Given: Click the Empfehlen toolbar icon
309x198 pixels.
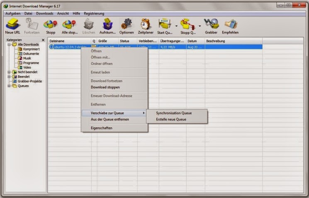Looking at the screenshot, I should click(x=231, y=24).
